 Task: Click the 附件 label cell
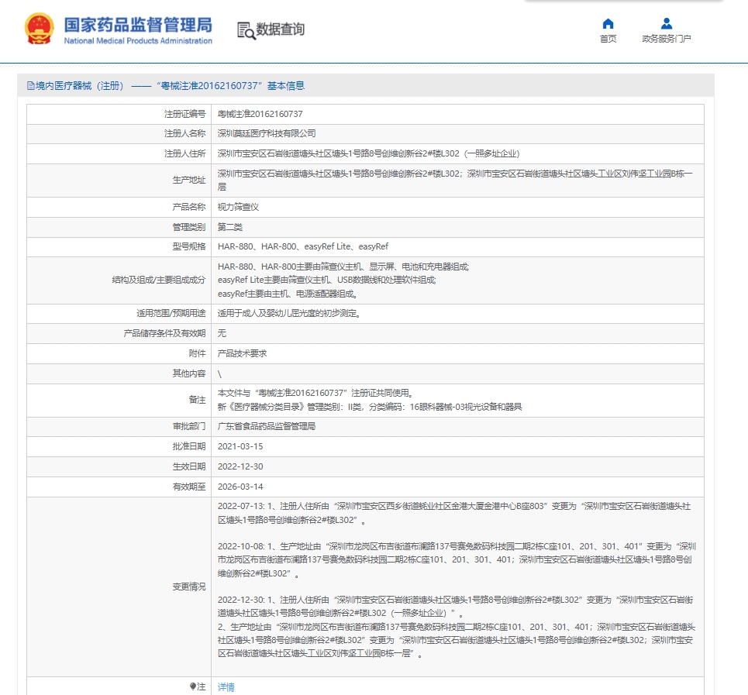(x=119, y=353)
